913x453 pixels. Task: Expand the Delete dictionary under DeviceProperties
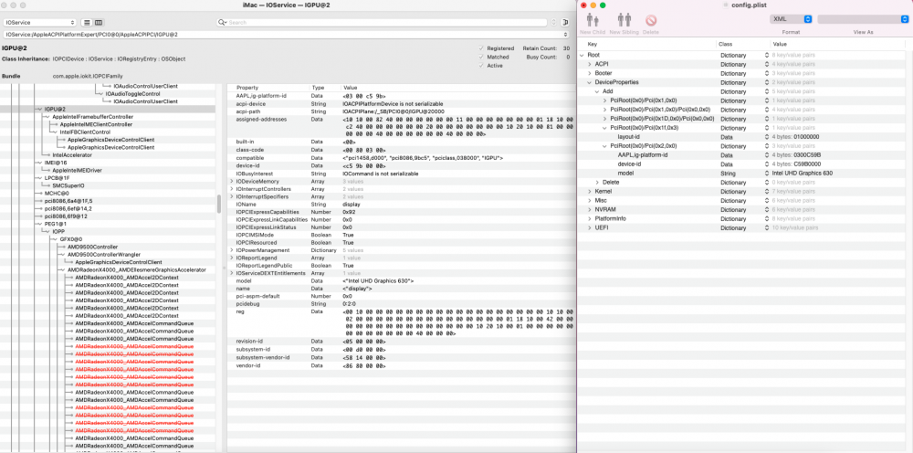tap(597, 183)
